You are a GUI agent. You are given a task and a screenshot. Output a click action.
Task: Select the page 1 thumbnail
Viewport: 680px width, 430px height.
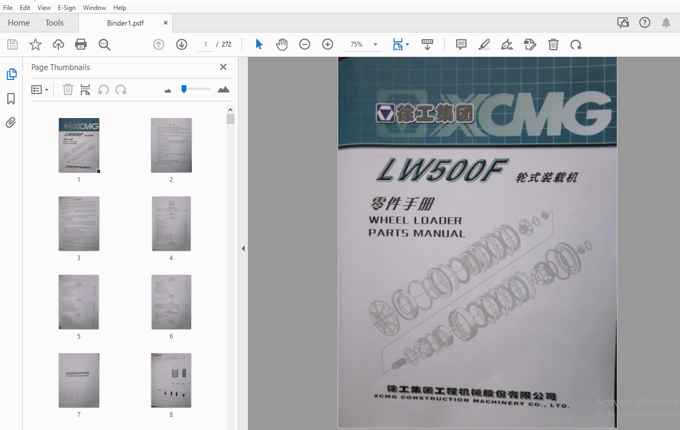79,145
